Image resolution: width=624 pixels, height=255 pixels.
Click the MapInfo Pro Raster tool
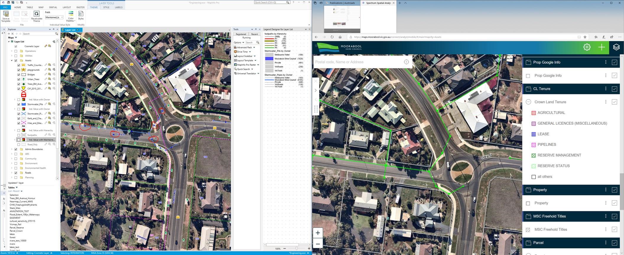[x=246, y=65]
